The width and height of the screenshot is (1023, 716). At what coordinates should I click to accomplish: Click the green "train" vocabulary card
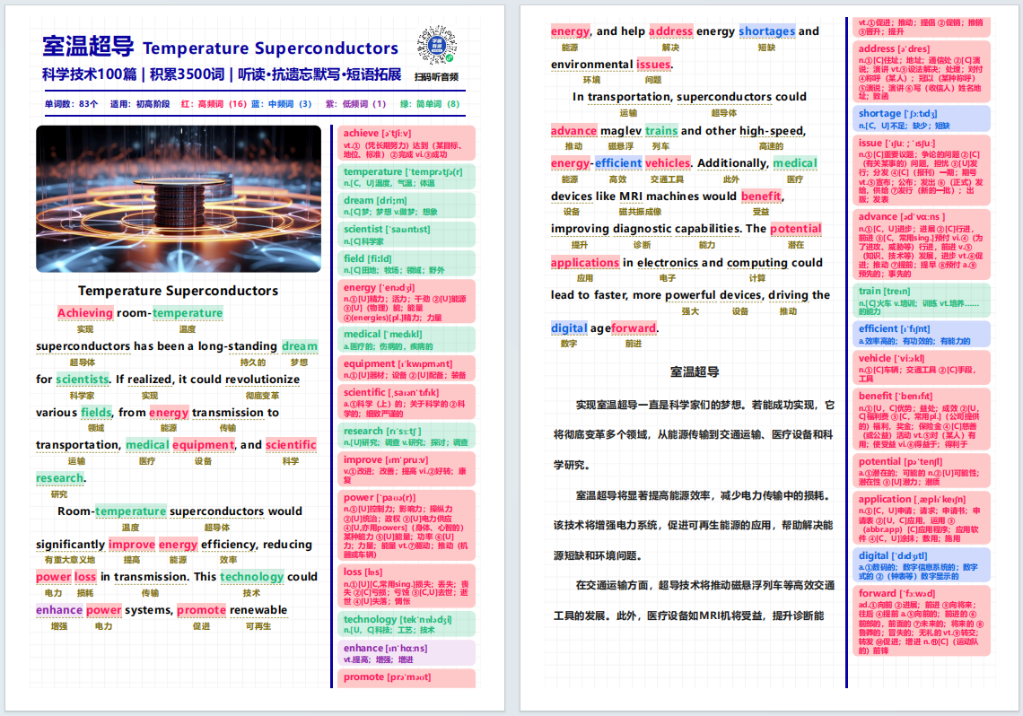tap(923, 300)
